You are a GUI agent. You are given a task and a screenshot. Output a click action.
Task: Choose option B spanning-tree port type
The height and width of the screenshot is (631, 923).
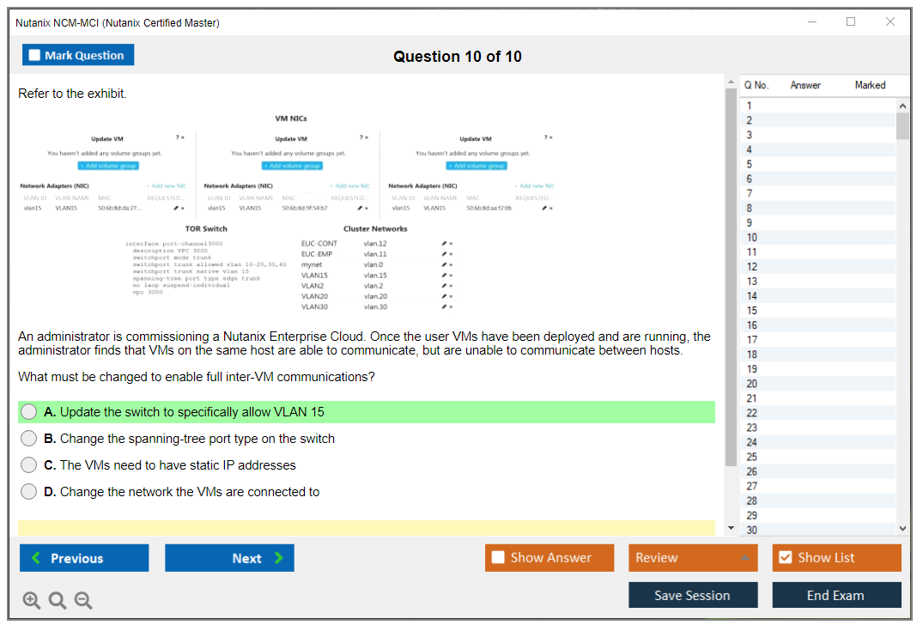click(x=29, y=439)
